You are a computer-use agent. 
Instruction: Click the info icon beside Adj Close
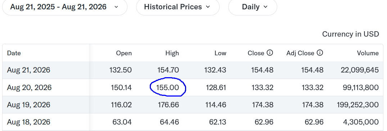tap(320, 53)
